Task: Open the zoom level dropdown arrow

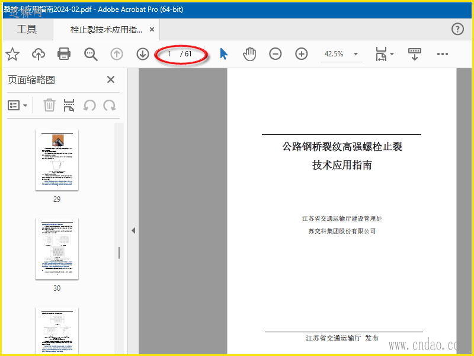Action: pos(356,54)
